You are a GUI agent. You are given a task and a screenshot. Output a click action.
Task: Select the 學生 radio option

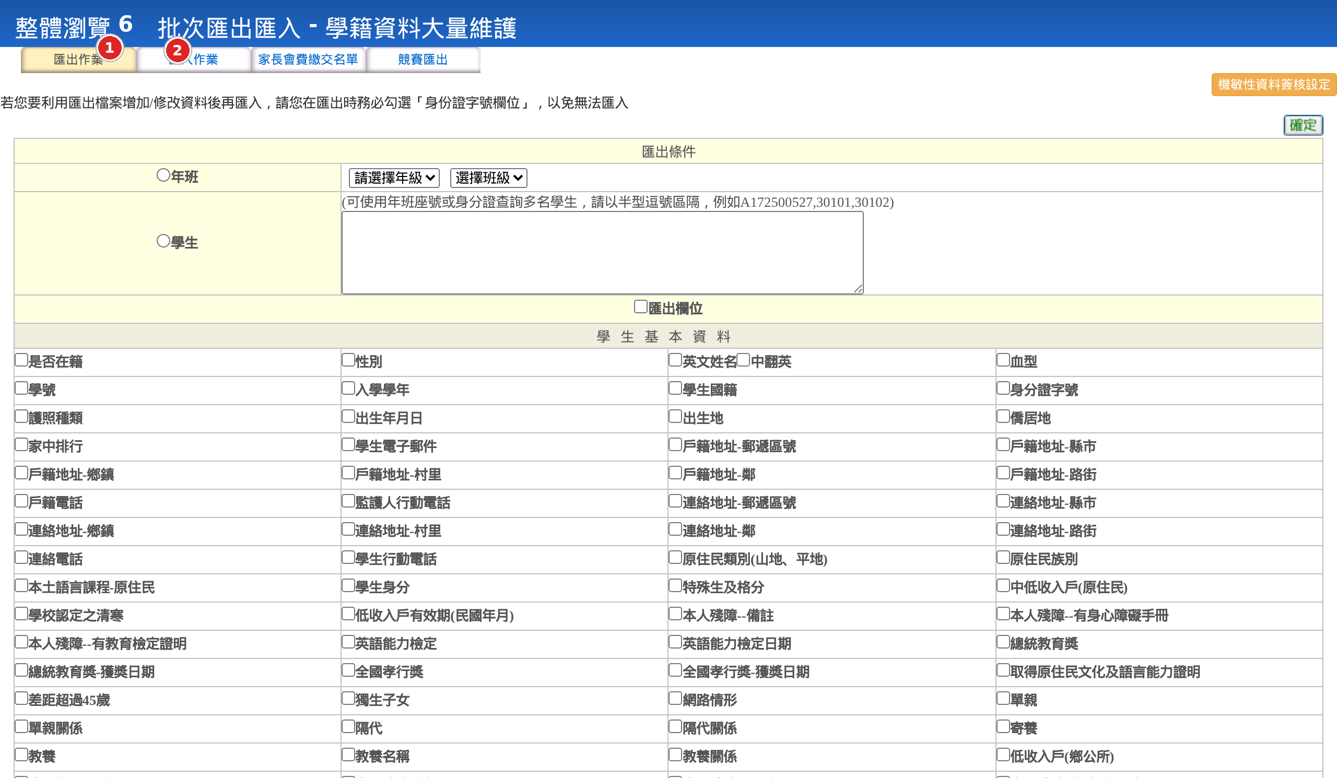coord(163,241)
